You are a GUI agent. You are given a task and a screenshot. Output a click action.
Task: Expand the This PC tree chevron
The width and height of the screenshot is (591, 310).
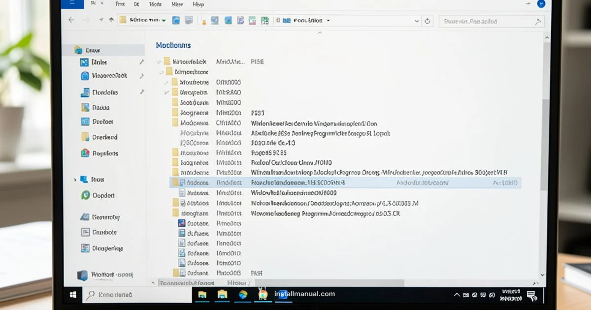(74, 180)
